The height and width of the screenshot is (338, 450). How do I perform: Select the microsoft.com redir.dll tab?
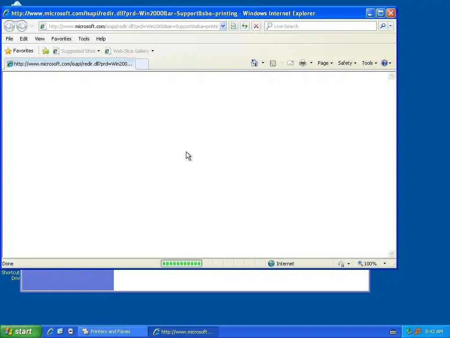click(x=70, y=64)
